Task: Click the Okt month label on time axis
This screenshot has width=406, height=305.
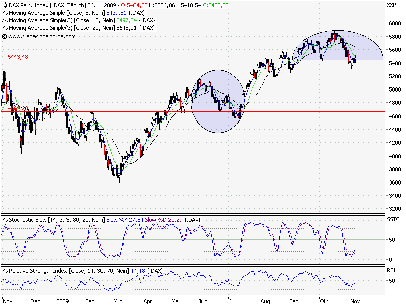Action: [x=324, y=301]
